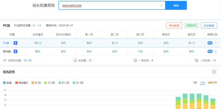Click the 第五页 column header

(x=192, y=34)
